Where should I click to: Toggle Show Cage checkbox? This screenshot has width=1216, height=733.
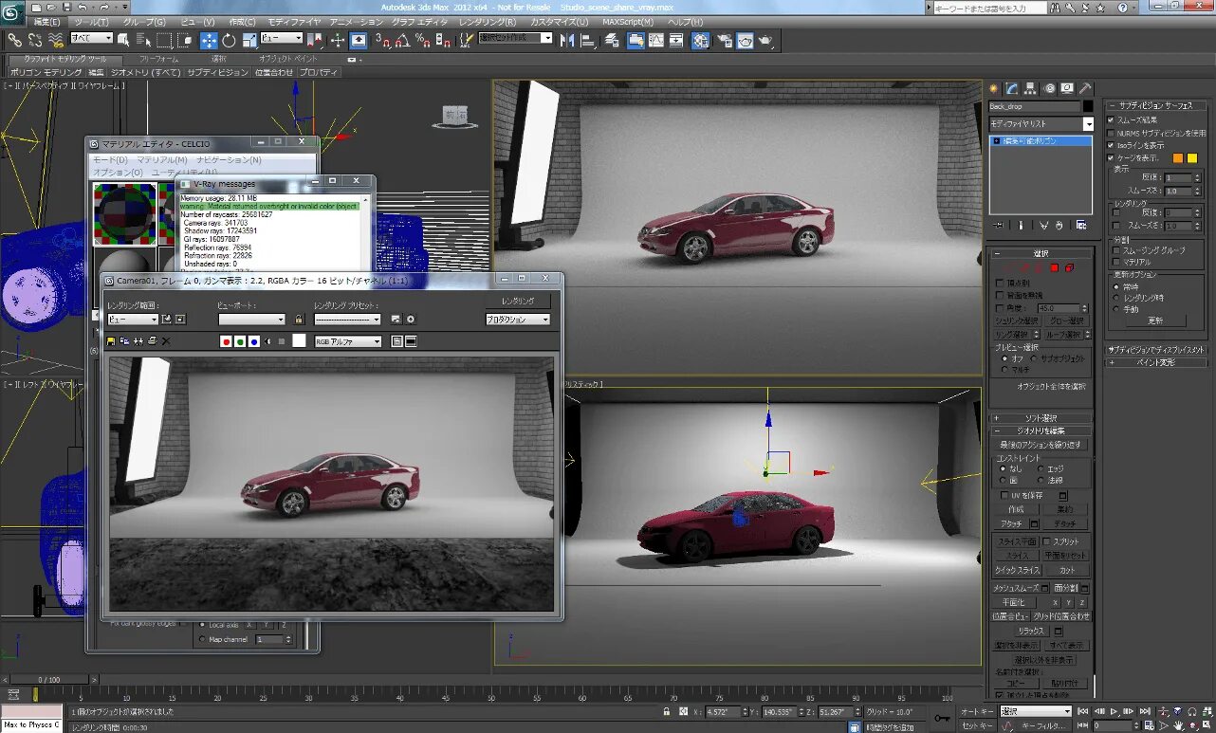click(x=1113, y=157)
